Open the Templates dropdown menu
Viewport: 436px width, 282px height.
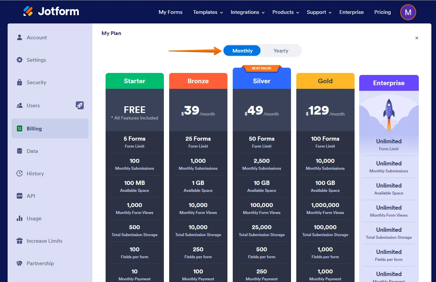click(205, 12)
